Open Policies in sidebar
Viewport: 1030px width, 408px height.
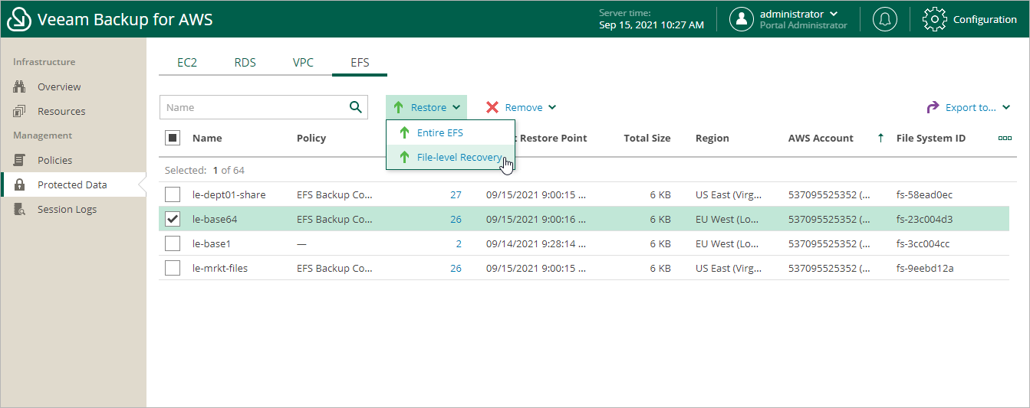54,160
